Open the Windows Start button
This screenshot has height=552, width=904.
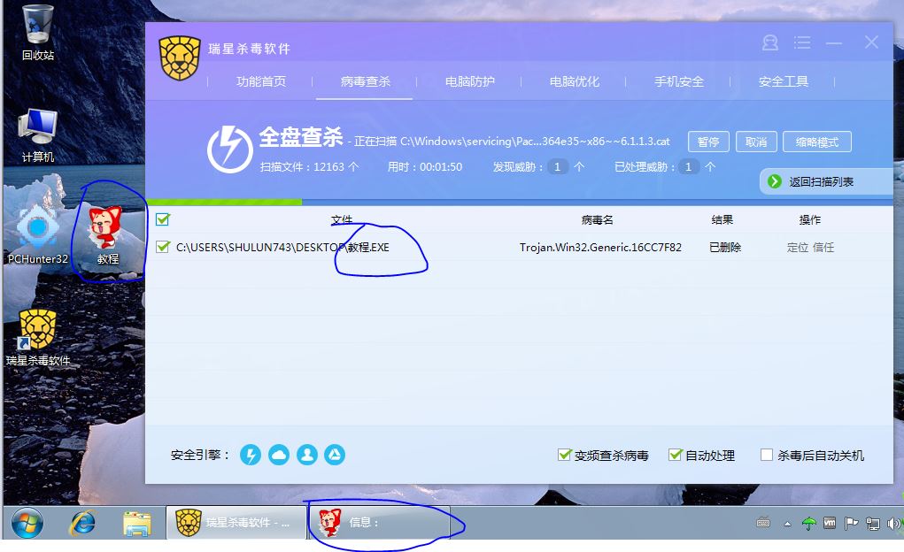(27, 523)
